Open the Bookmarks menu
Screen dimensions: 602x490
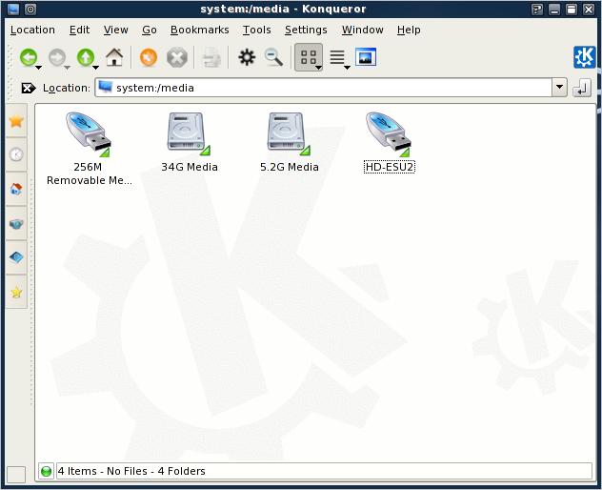[200, 30]
